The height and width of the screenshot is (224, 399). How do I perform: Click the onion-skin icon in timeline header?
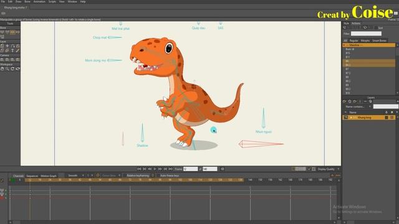coord(98,175)
